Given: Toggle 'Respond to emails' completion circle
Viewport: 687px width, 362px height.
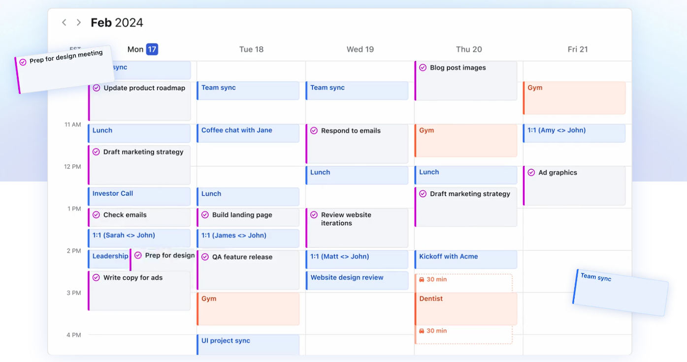Looking at the screenshot, I should point(314,131).
